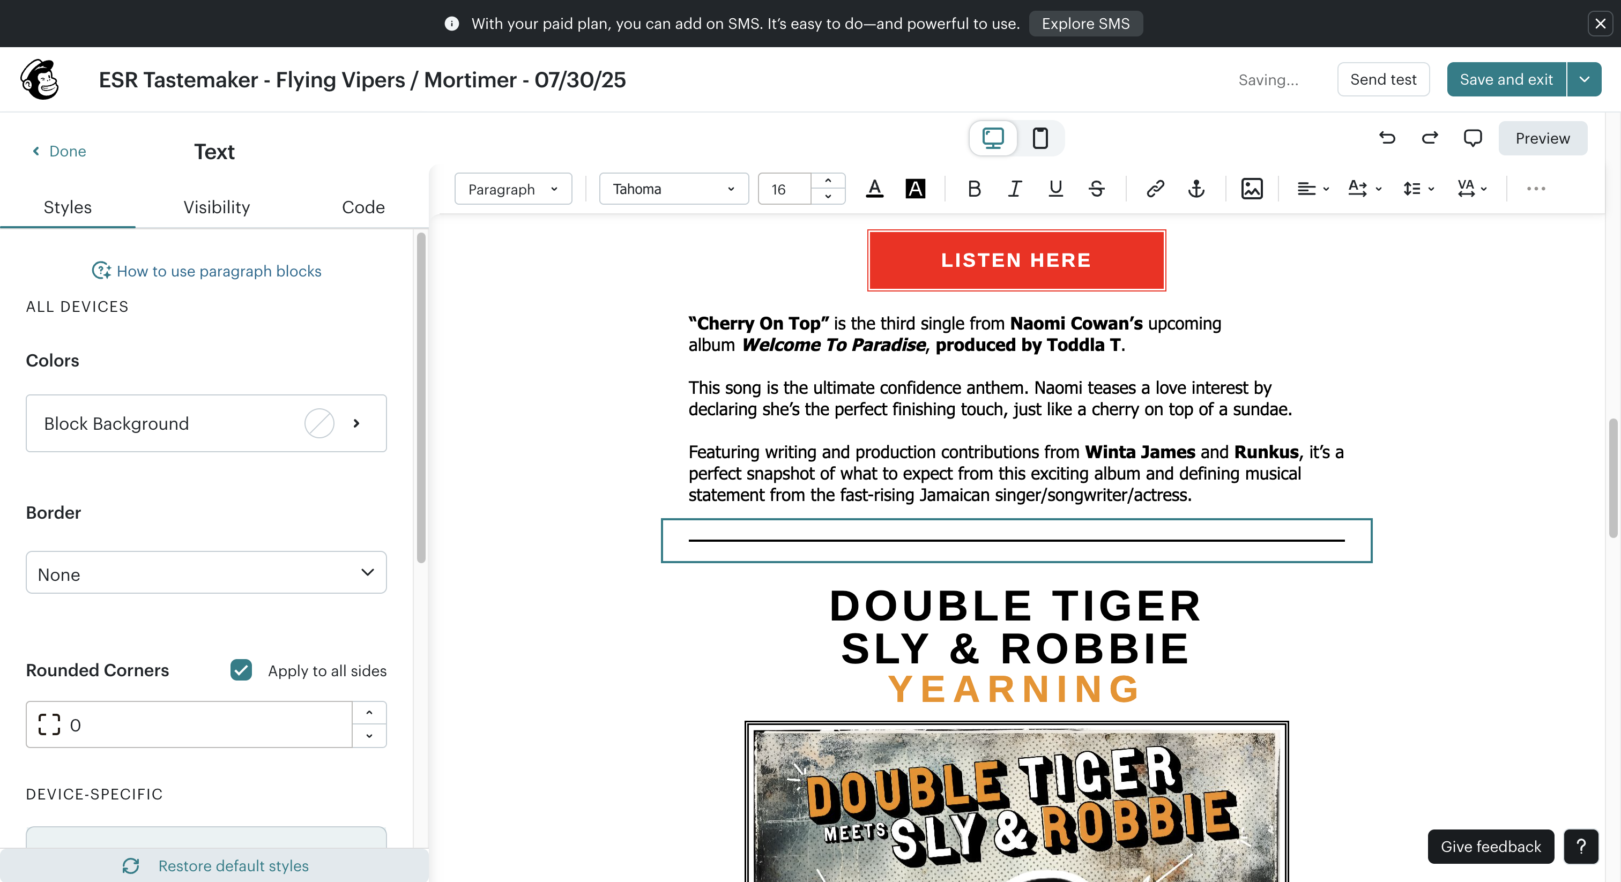Toggle italic formatting
This screenshot has width=1621, height=882.
point(1014,189)
